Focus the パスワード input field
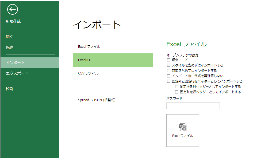Viewport: 261px width, 158px height. (193, 106)
